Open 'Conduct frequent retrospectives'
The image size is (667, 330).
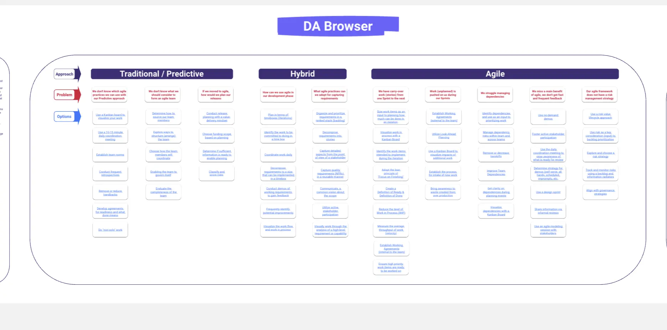point(110,173)
